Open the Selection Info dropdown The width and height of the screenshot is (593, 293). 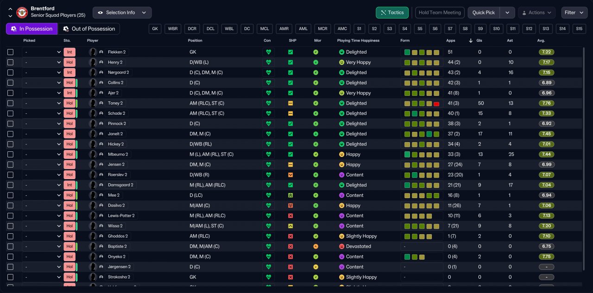pyautogui.click(x=122, y=12)
